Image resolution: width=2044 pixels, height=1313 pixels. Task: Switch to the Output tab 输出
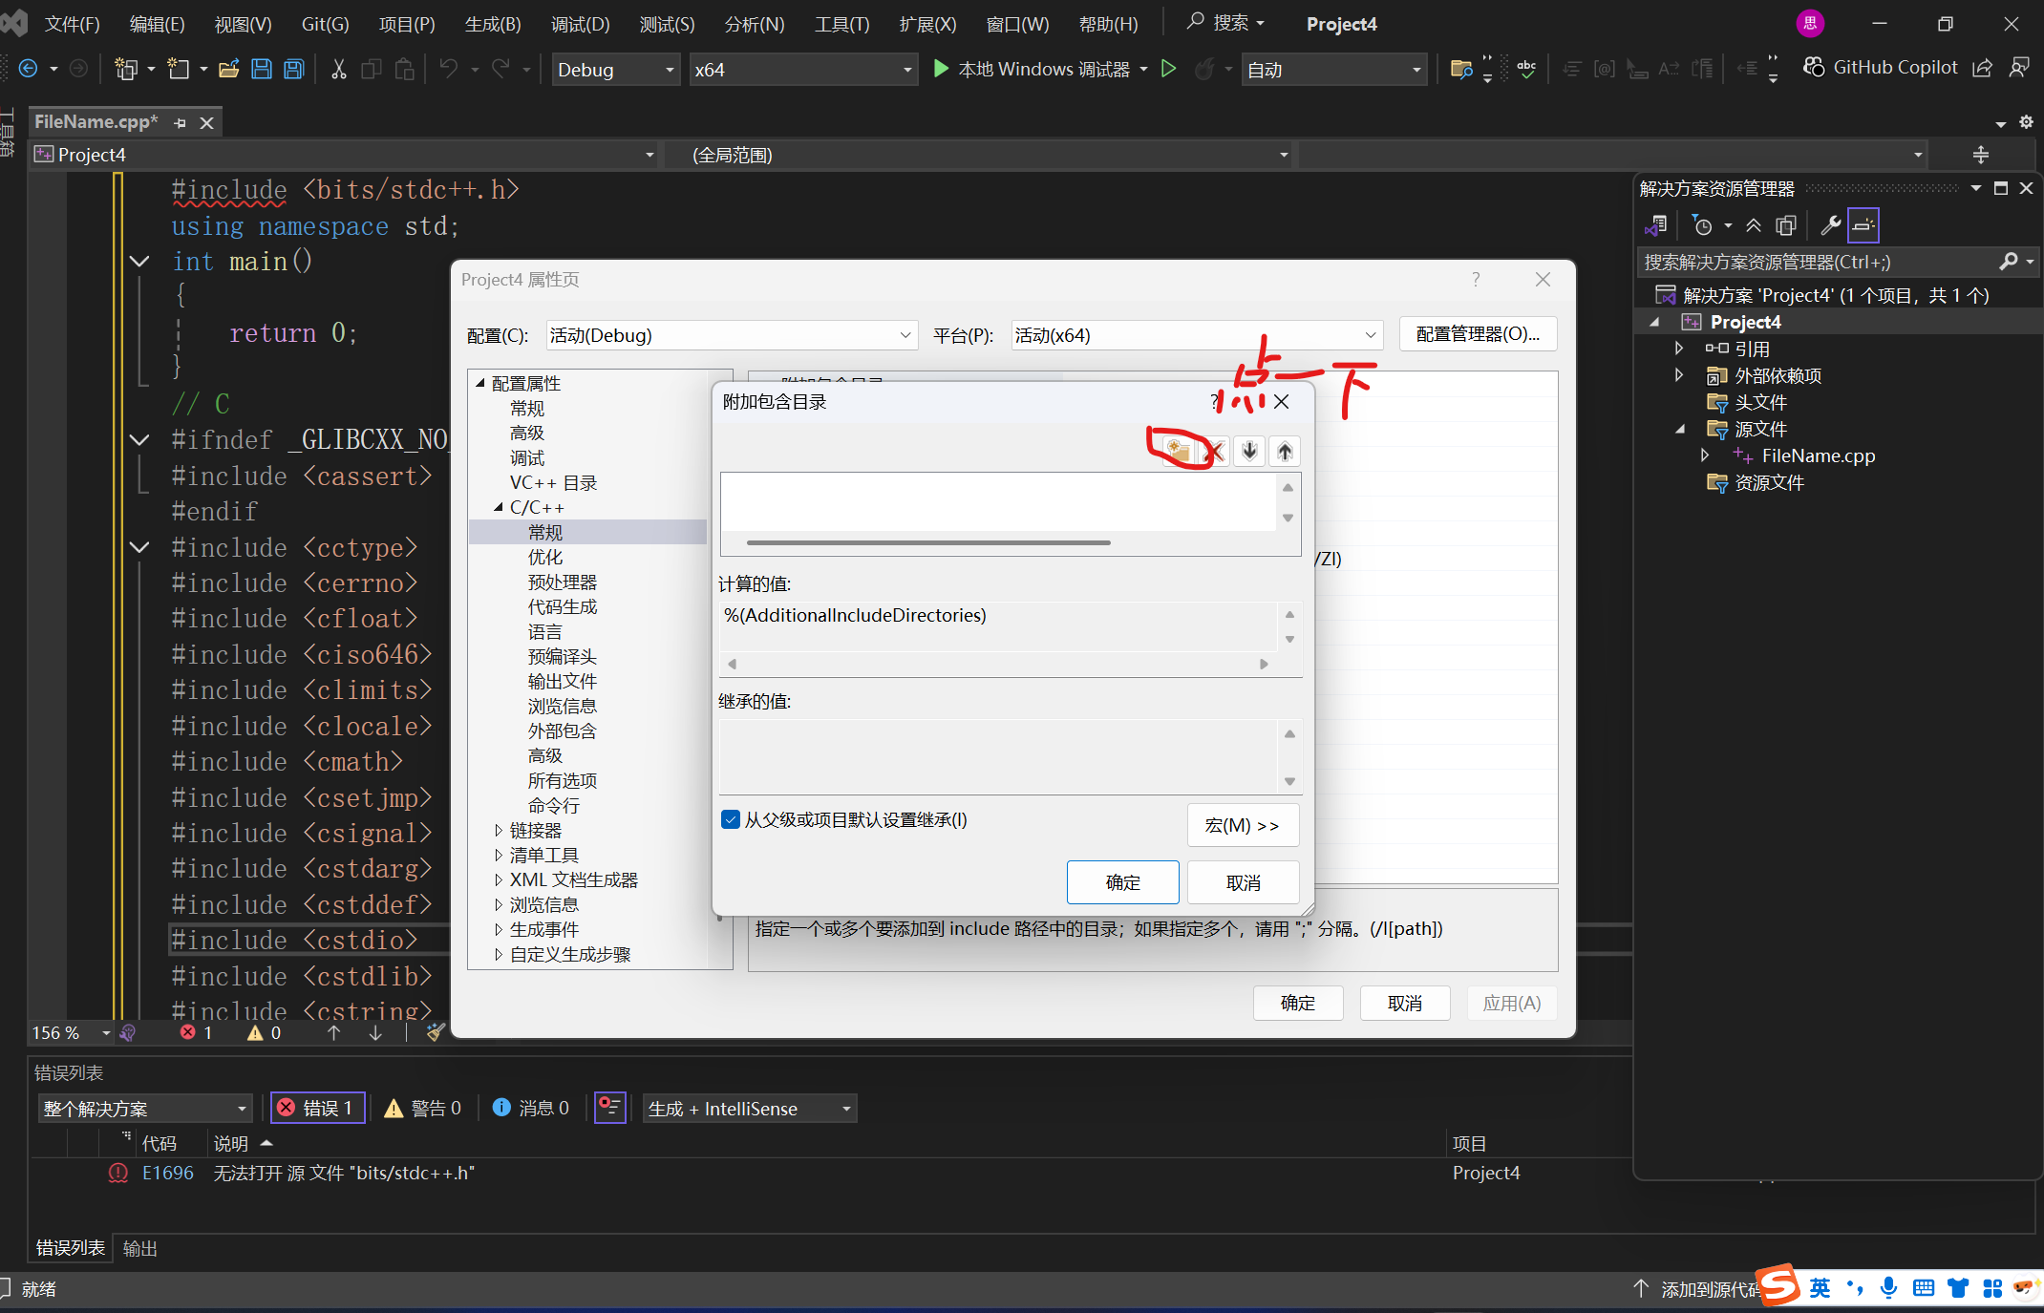140,1248
